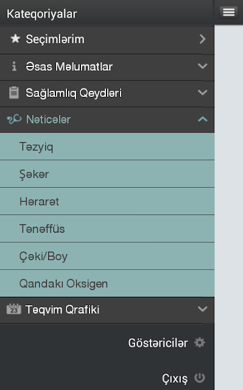Image resolution: width=243 pixels, height=390 pixels.
Task: Click the Çıxış logout link
Action: pos(175,379)
